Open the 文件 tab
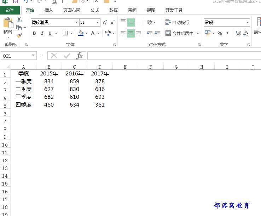The height and width of the screenshot is (216, 261). click(9, 10)
